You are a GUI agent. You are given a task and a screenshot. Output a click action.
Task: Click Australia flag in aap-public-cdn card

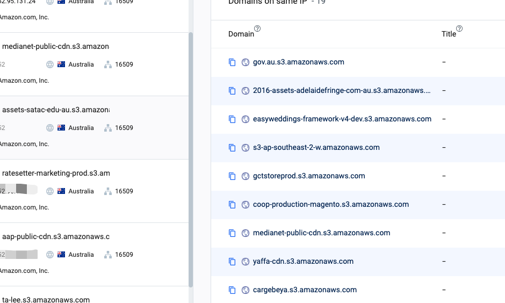pyautogui.click(x=61, y=254)
